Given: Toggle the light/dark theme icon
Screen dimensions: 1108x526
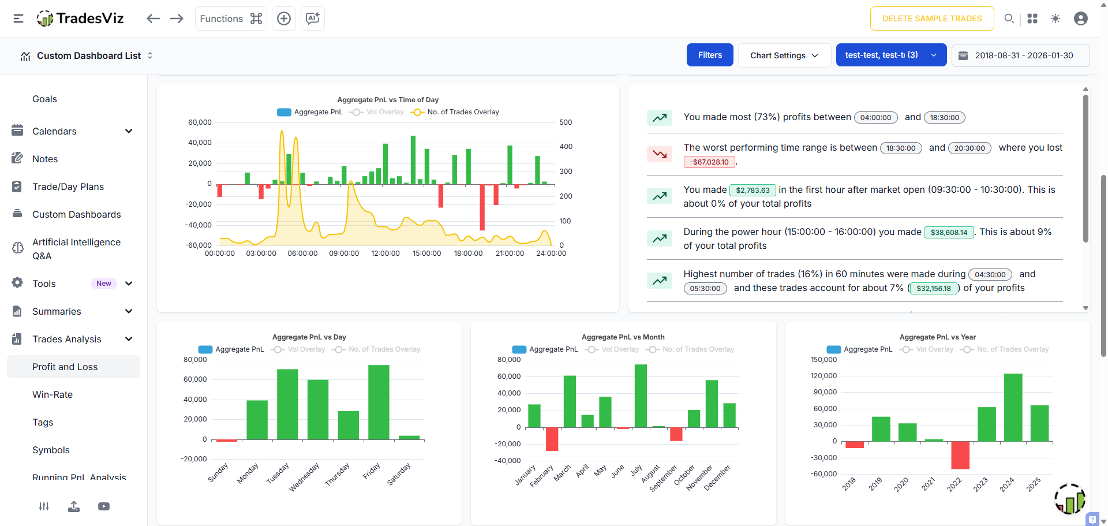Looking at the screenshot, I should coord(1055,18).
